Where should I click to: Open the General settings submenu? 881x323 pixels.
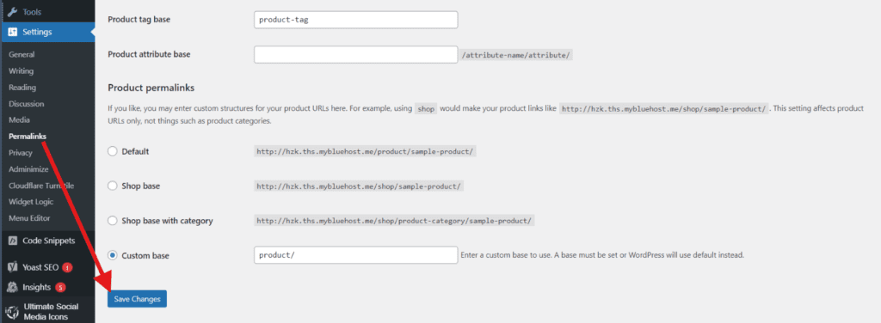click(22, 54)
